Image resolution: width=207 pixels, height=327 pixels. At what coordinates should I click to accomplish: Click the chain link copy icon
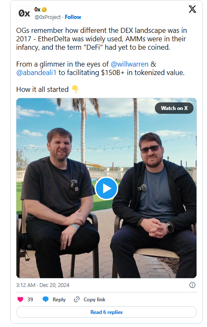point(77,300)
